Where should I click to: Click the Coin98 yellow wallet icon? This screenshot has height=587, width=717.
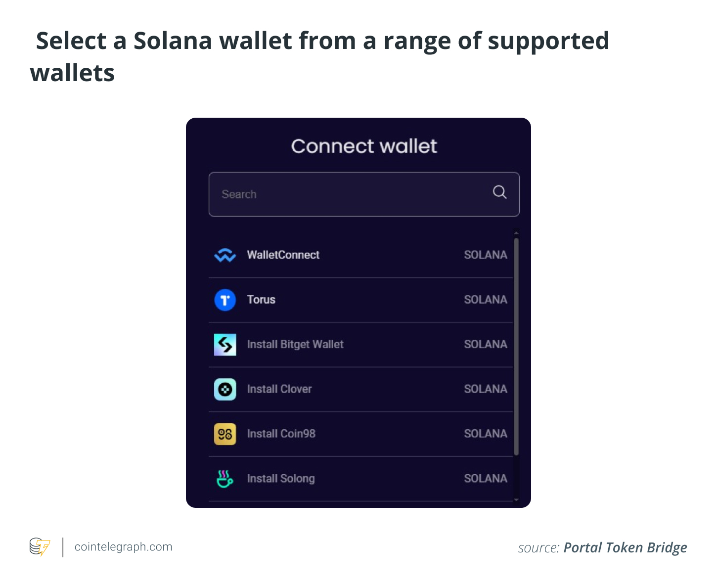pyautogui.click(x=225, y=434)
